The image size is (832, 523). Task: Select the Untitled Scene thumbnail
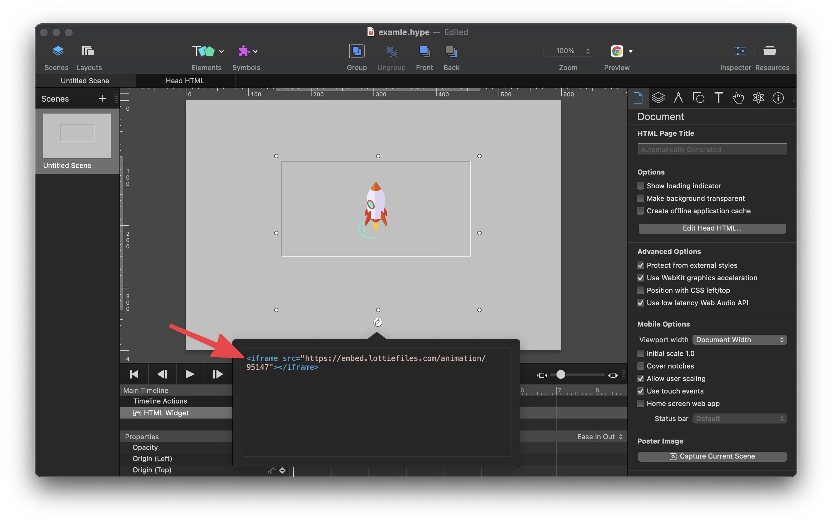(x=77, y=136)
